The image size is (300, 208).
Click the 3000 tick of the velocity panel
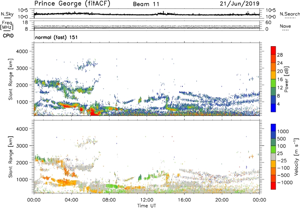pyautogui.click(x=22, y=146)
